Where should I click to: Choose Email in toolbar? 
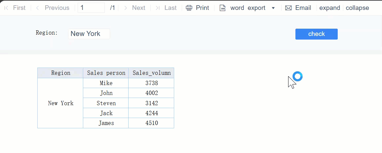303,8
